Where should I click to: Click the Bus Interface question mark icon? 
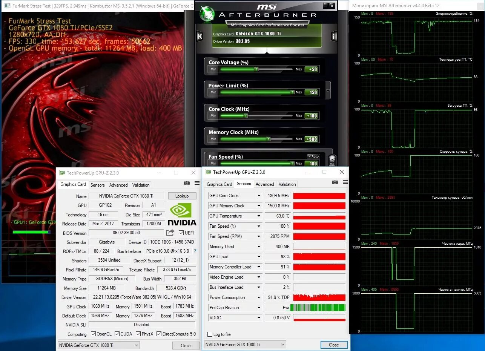pyautogui.click(x=195, y=251)
